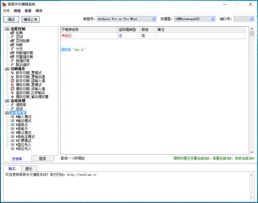Open the 板型号 board dropdown
Screen dimensions: 258x203
tap(154, 19)
